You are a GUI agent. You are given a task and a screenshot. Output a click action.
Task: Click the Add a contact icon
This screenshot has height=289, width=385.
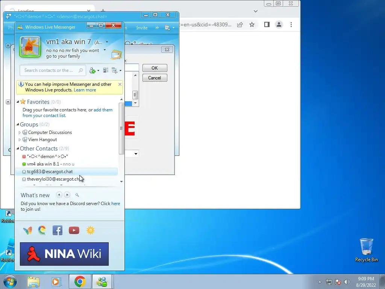tap(92, 70)
